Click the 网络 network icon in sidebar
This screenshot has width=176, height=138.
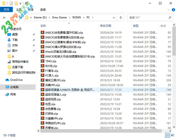click(x=7, y=94)
